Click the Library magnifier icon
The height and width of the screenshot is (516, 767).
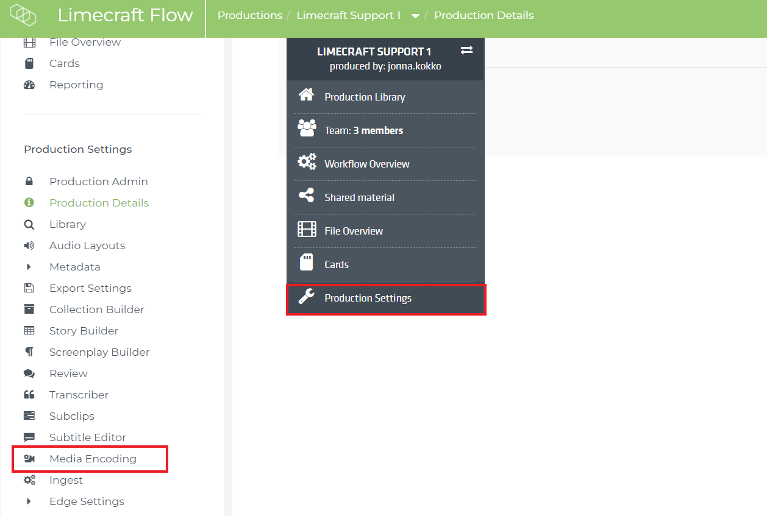coord(29,224)
